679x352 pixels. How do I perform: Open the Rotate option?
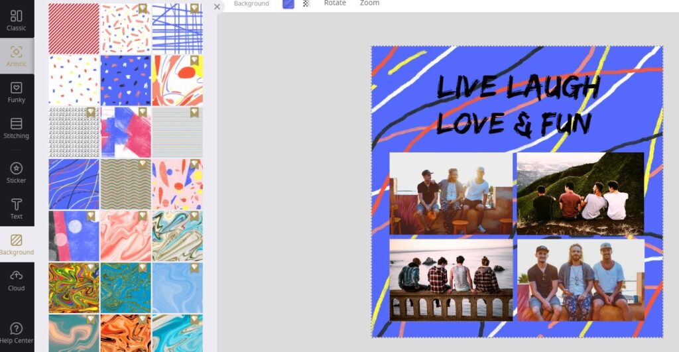tap(335, 3)
